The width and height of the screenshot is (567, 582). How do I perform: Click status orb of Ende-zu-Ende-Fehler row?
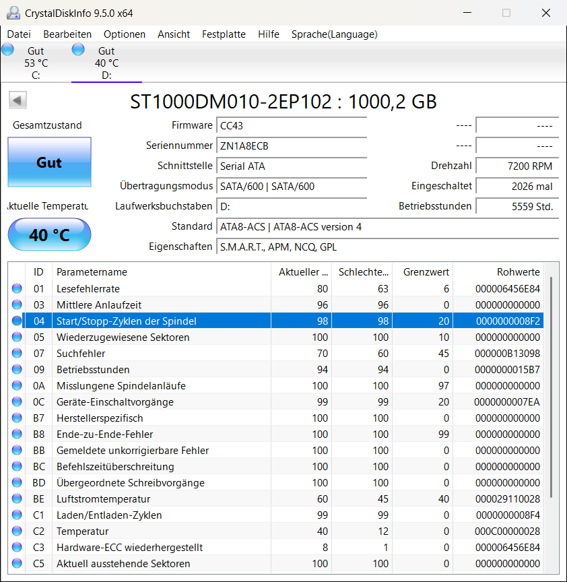click(x=17, y=434)
